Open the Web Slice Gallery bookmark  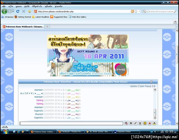click(77, 17)
